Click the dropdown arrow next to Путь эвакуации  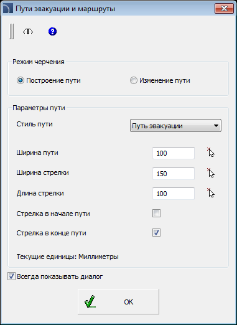click(x=216, y=126)
